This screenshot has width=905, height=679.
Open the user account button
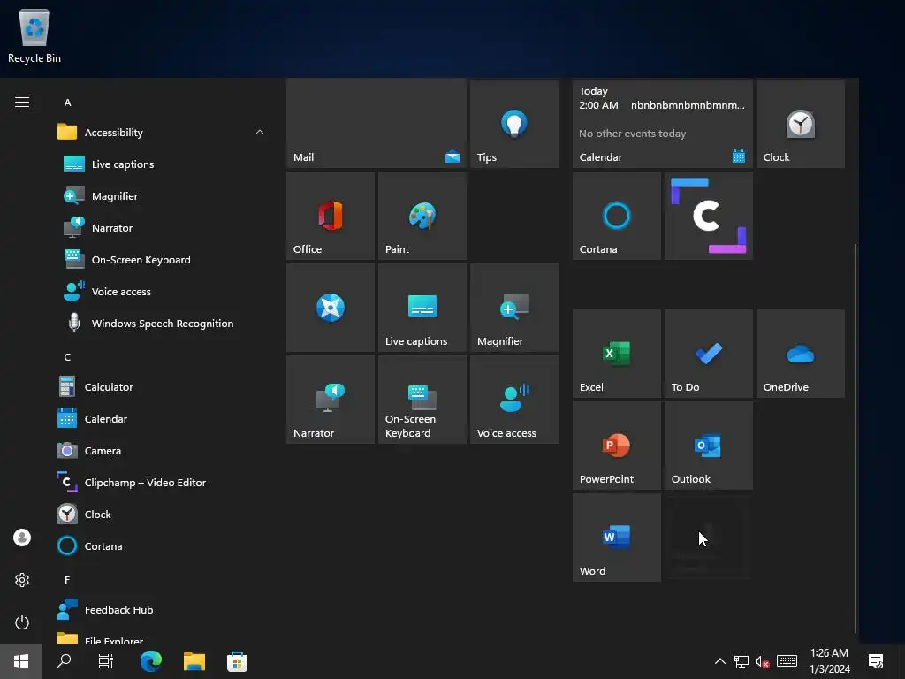point(22,538)
